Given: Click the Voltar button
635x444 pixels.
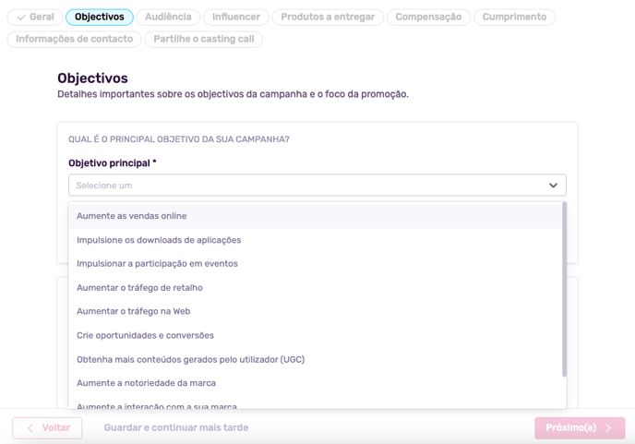Looking at the screenshot, I should [x=47, y=427].
